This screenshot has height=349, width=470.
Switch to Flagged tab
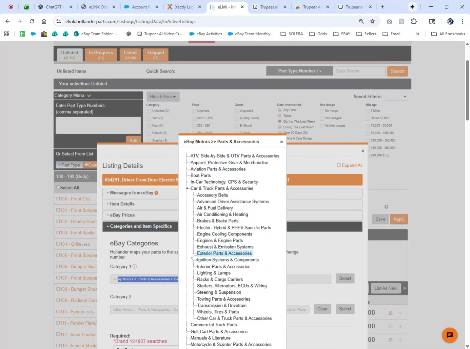156,55
